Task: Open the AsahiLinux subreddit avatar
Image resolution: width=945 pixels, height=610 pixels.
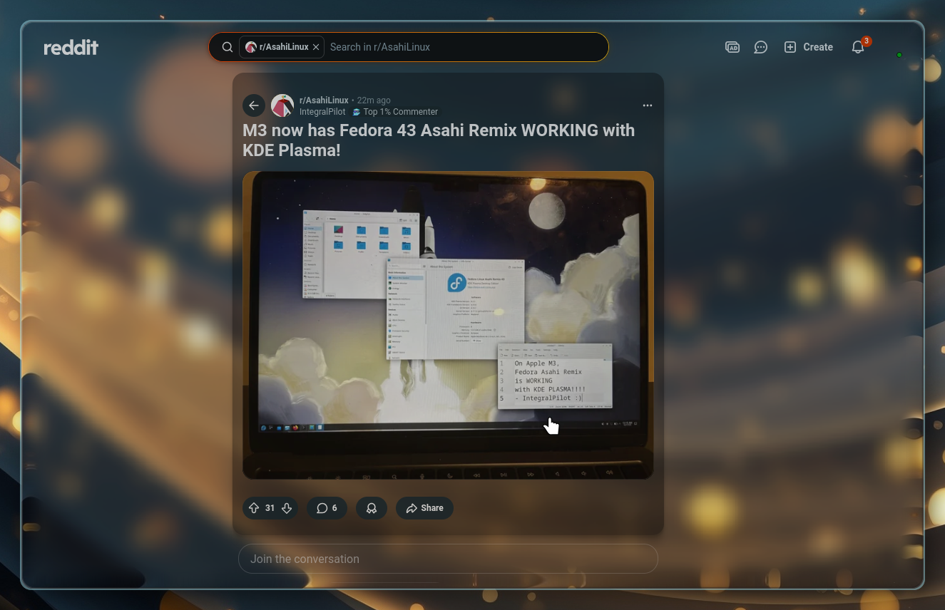Action: [x=282, y=105]
